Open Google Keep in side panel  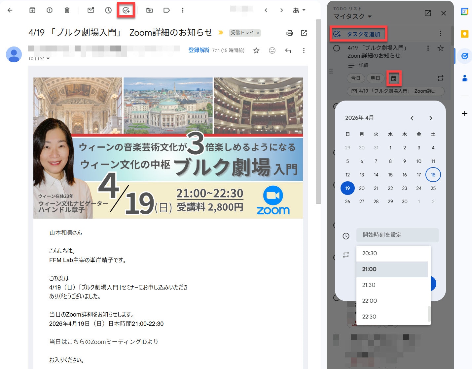(464, 34)
